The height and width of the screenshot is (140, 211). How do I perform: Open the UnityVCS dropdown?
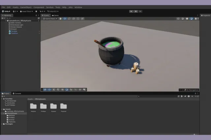pos(53,11)
